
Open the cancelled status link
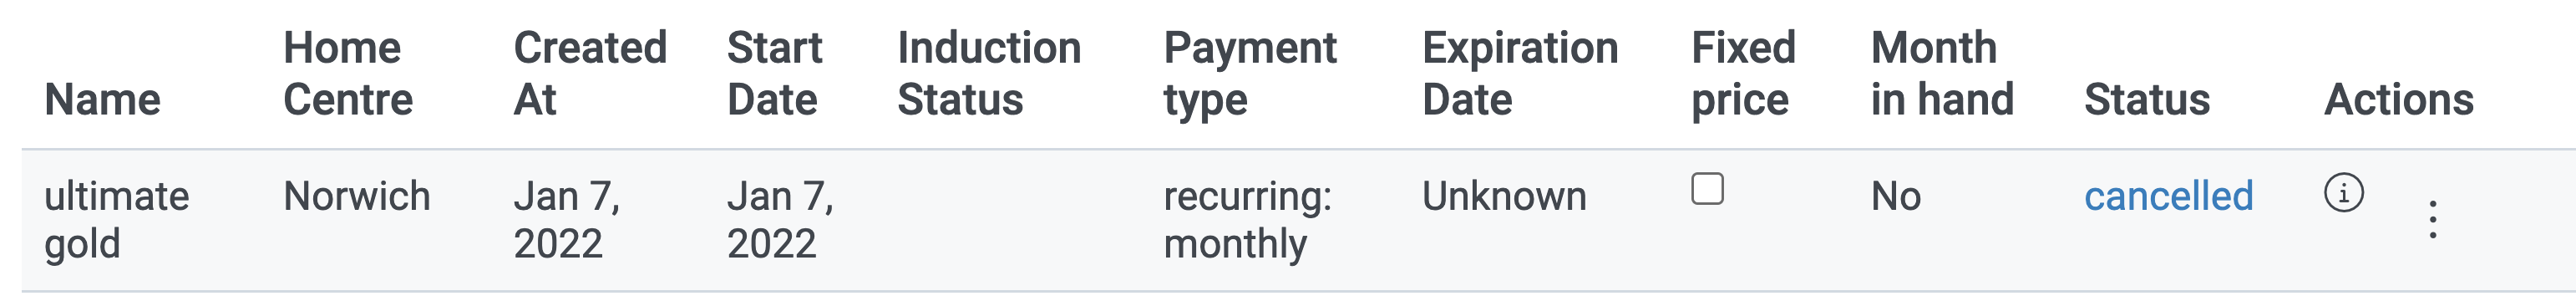2168,196
